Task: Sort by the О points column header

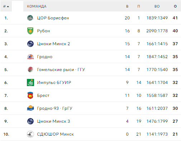Action: click(x=175, y=6)
